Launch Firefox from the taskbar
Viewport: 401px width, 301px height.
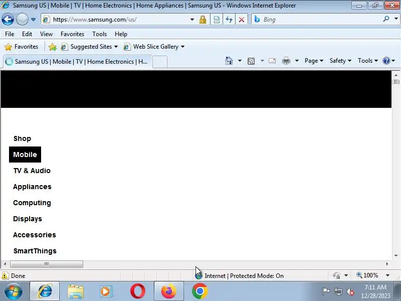click(x=169, y=291)
